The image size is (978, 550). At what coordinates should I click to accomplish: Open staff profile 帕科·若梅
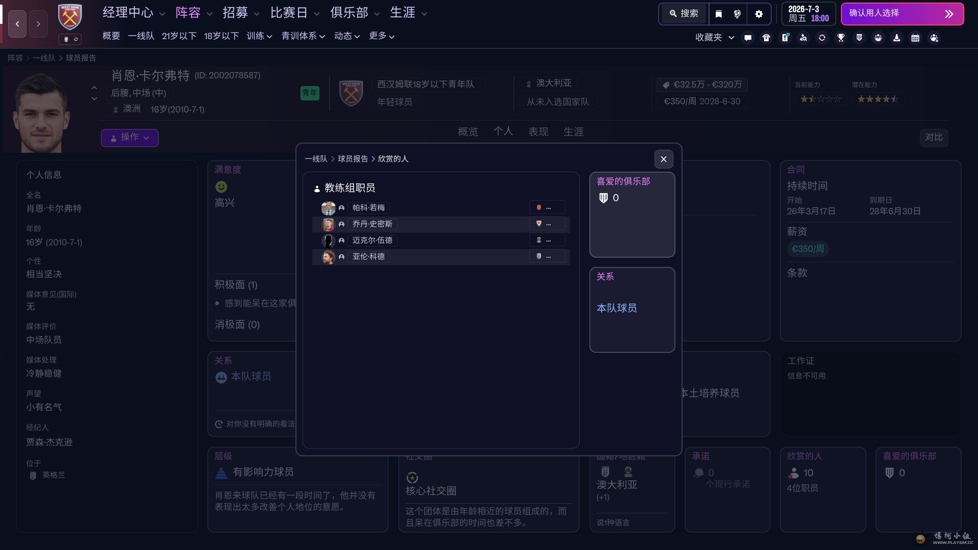pyautogui.click(x=369, y=208)
